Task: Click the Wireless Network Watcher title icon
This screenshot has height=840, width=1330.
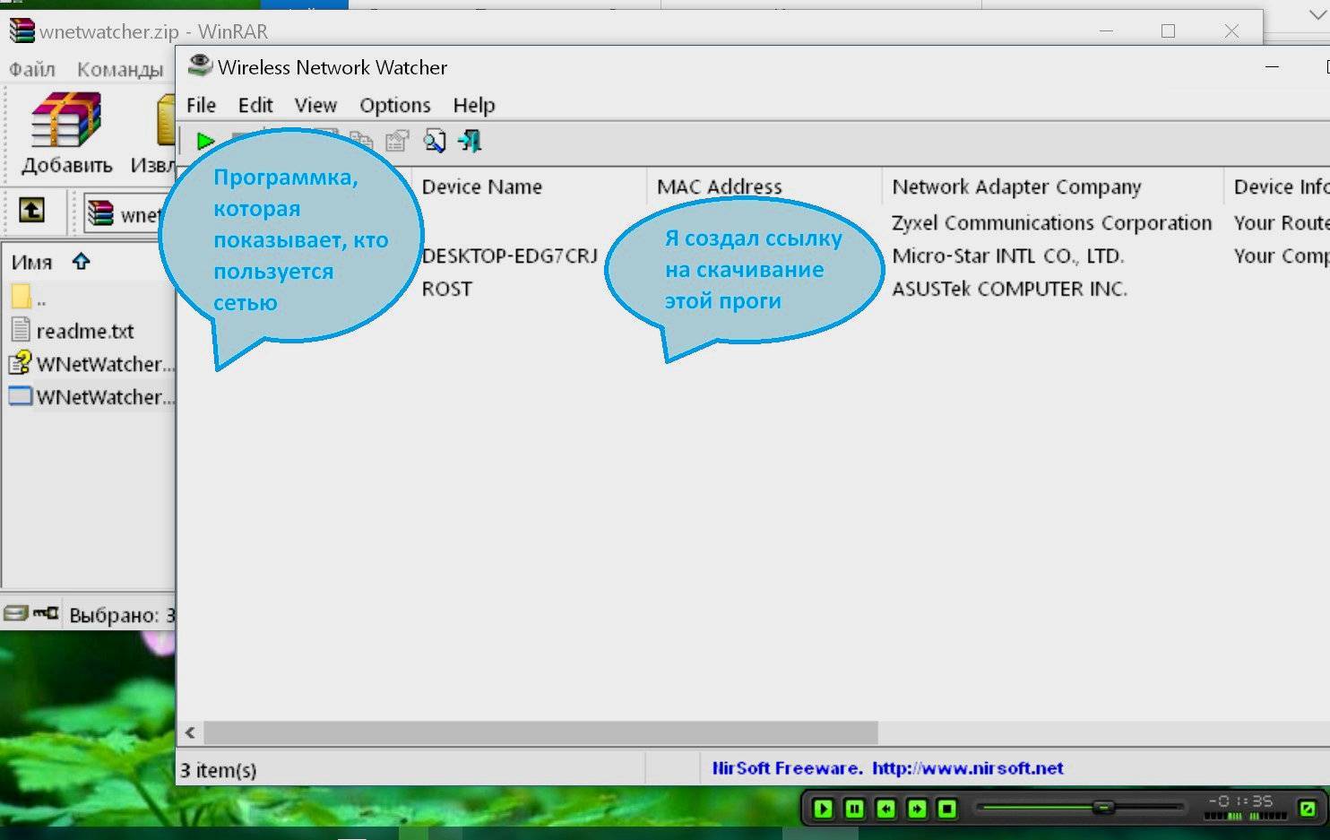Action: click(x=200, y=65)
